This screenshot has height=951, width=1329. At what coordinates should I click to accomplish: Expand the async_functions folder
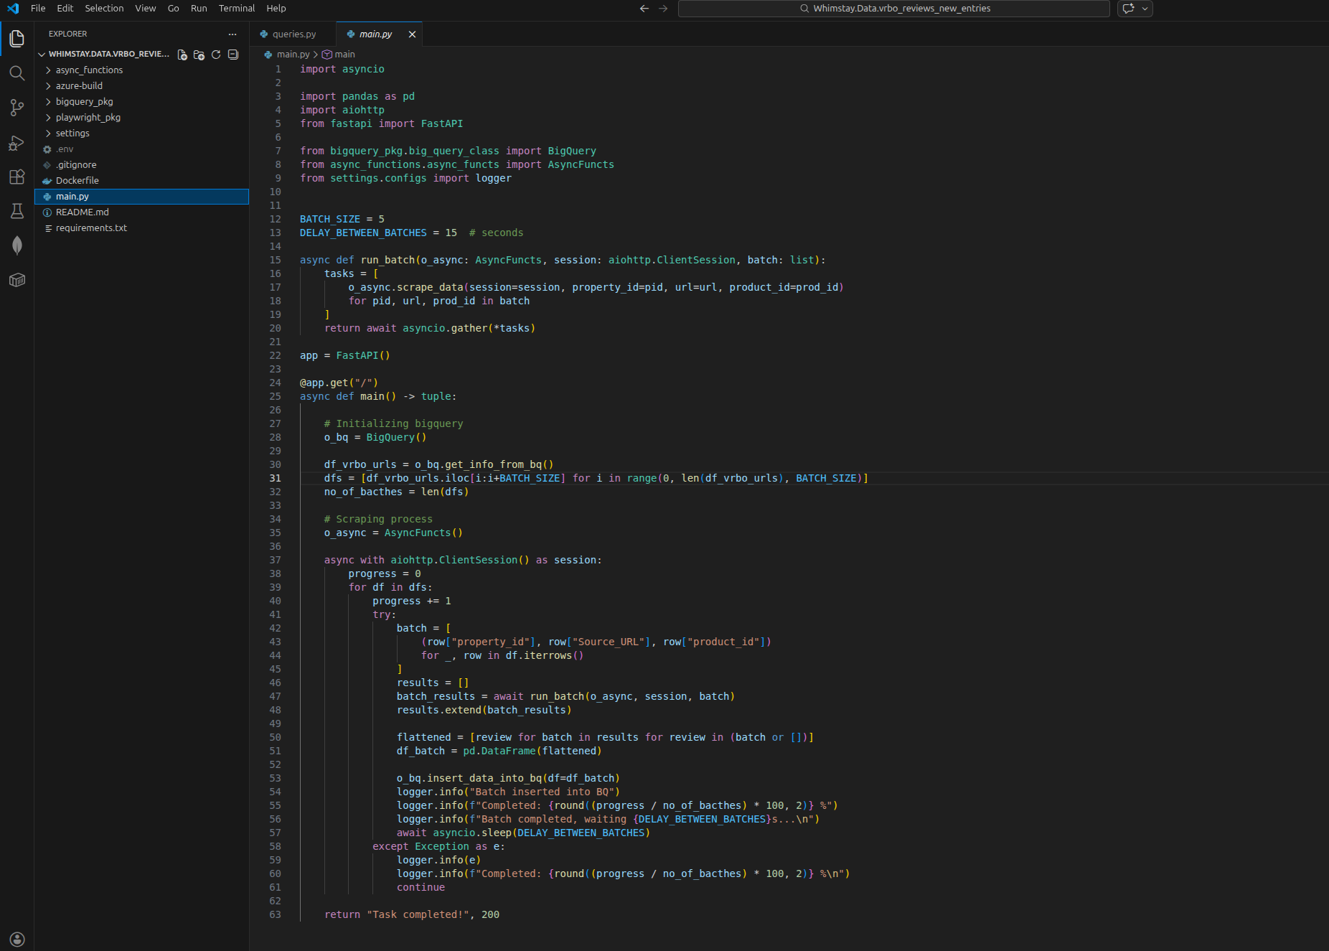(89, 70)
